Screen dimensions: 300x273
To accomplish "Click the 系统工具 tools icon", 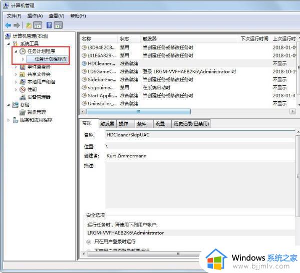I will coord(16,43).
